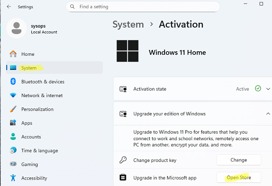The width and height of the screenshot is (272, 186).
Task: Click the Upgrade your edition certificate icon
Action: (123, 114)
